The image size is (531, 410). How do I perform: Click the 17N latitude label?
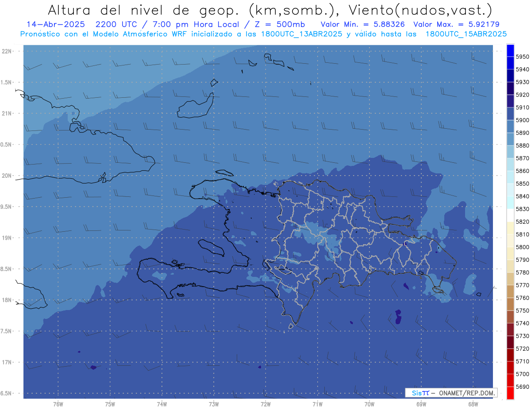[8, 362]
